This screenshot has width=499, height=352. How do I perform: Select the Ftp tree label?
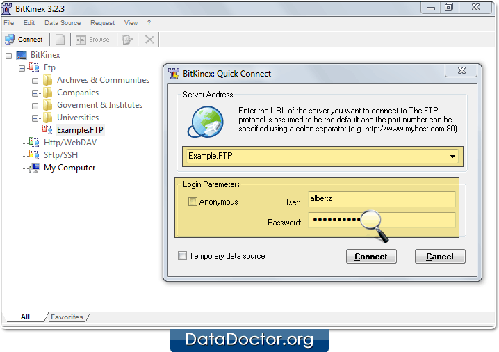point(49,67)
